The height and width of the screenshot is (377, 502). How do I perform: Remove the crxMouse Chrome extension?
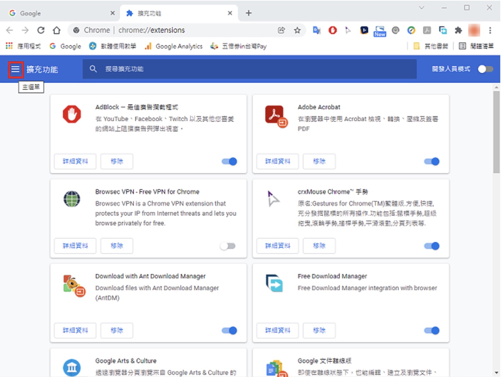tap(319, 246)
